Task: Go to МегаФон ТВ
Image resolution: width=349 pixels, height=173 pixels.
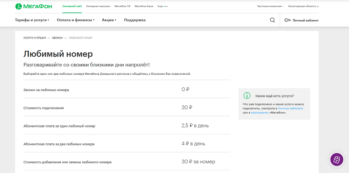Action: click(x=122, y=7)
